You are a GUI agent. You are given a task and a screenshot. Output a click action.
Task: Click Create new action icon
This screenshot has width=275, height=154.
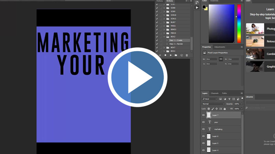(x=181, y=55)
